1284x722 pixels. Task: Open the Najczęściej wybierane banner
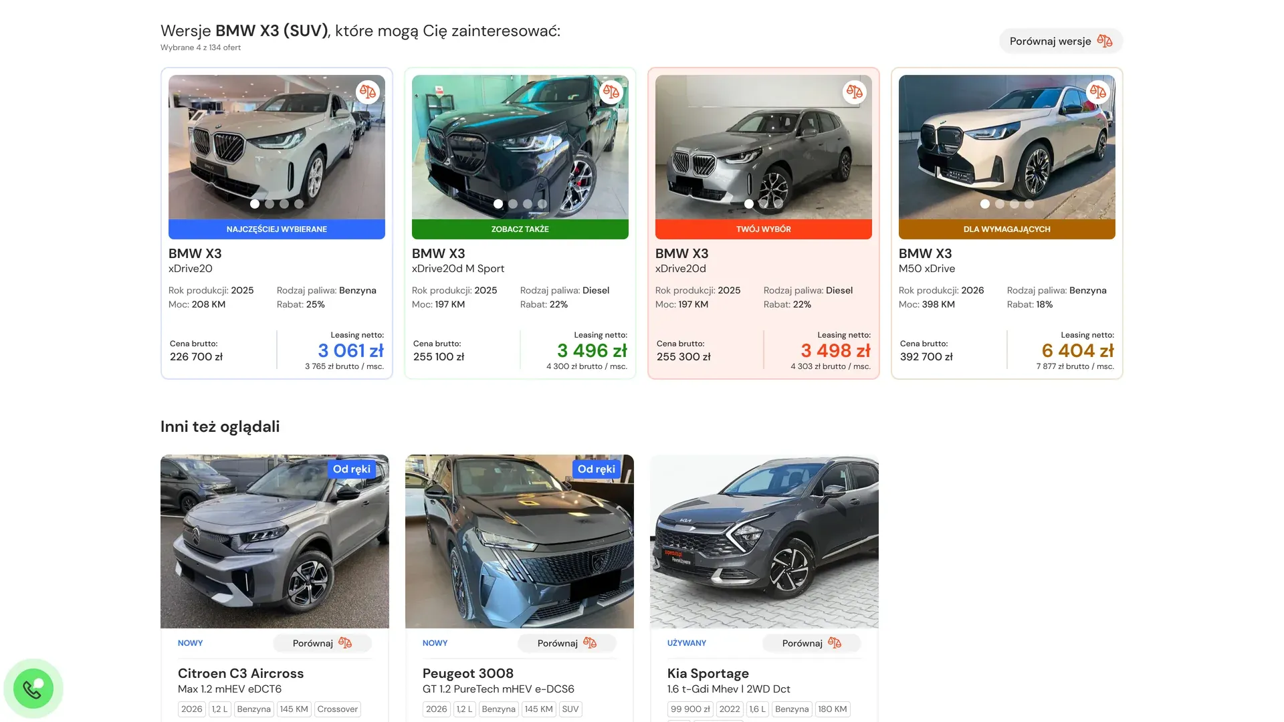(x=277, y=229)
